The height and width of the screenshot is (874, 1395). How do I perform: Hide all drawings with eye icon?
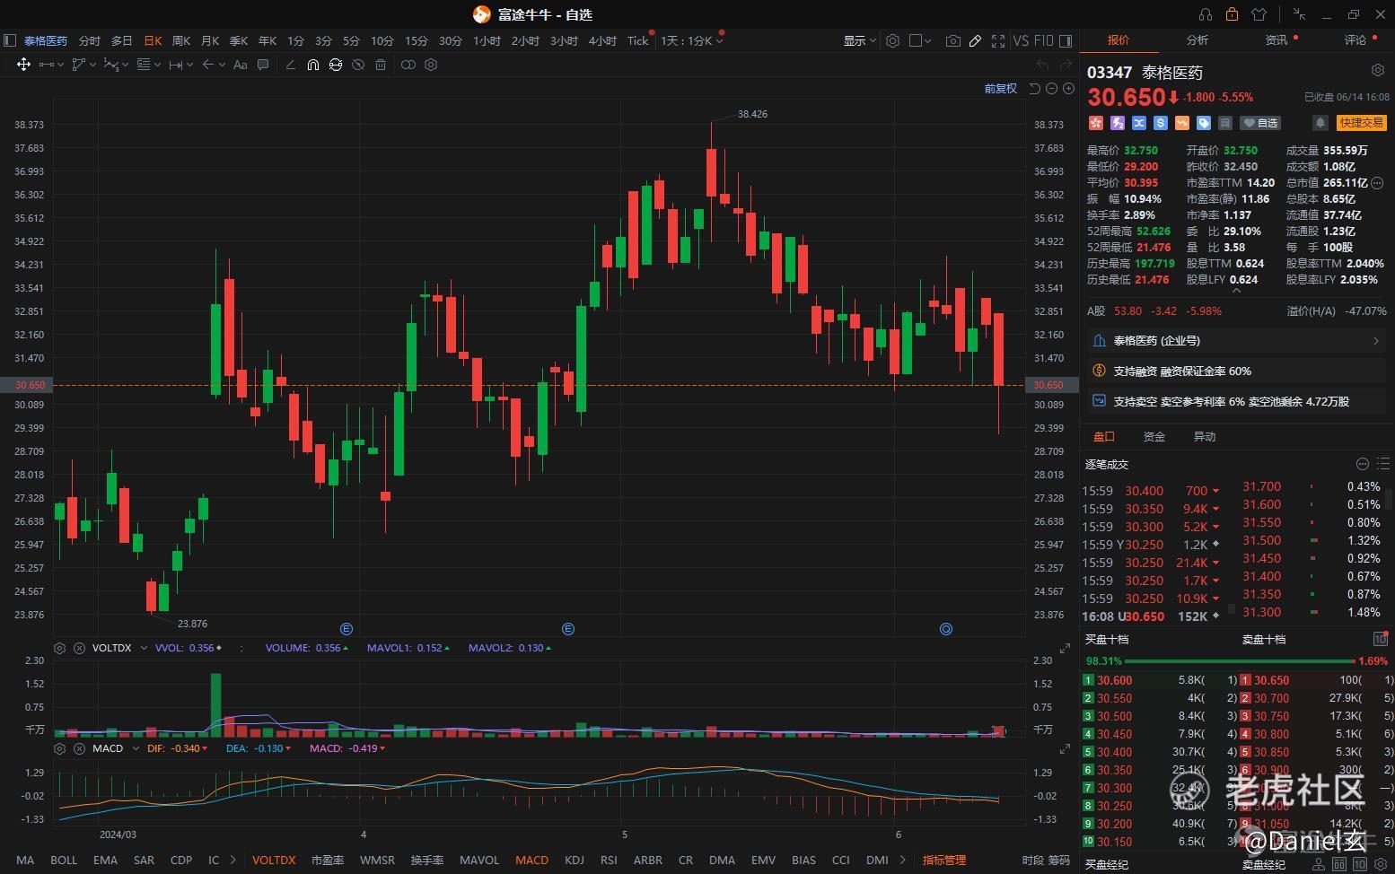click(x=357, y=65)
